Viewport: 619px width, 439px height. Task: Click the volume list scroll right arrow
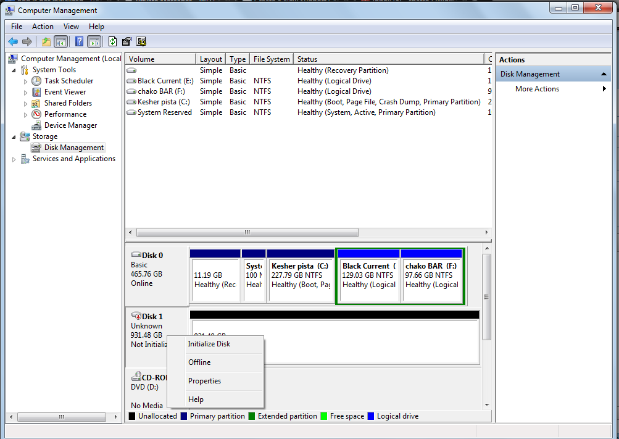pyautogui.click(x=487, y=233)
